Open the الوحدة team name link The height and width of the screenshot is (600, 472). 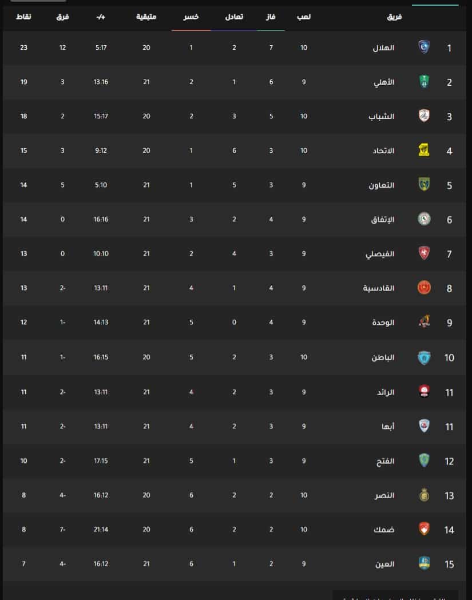pyautogui.click(x=383, y=323)
